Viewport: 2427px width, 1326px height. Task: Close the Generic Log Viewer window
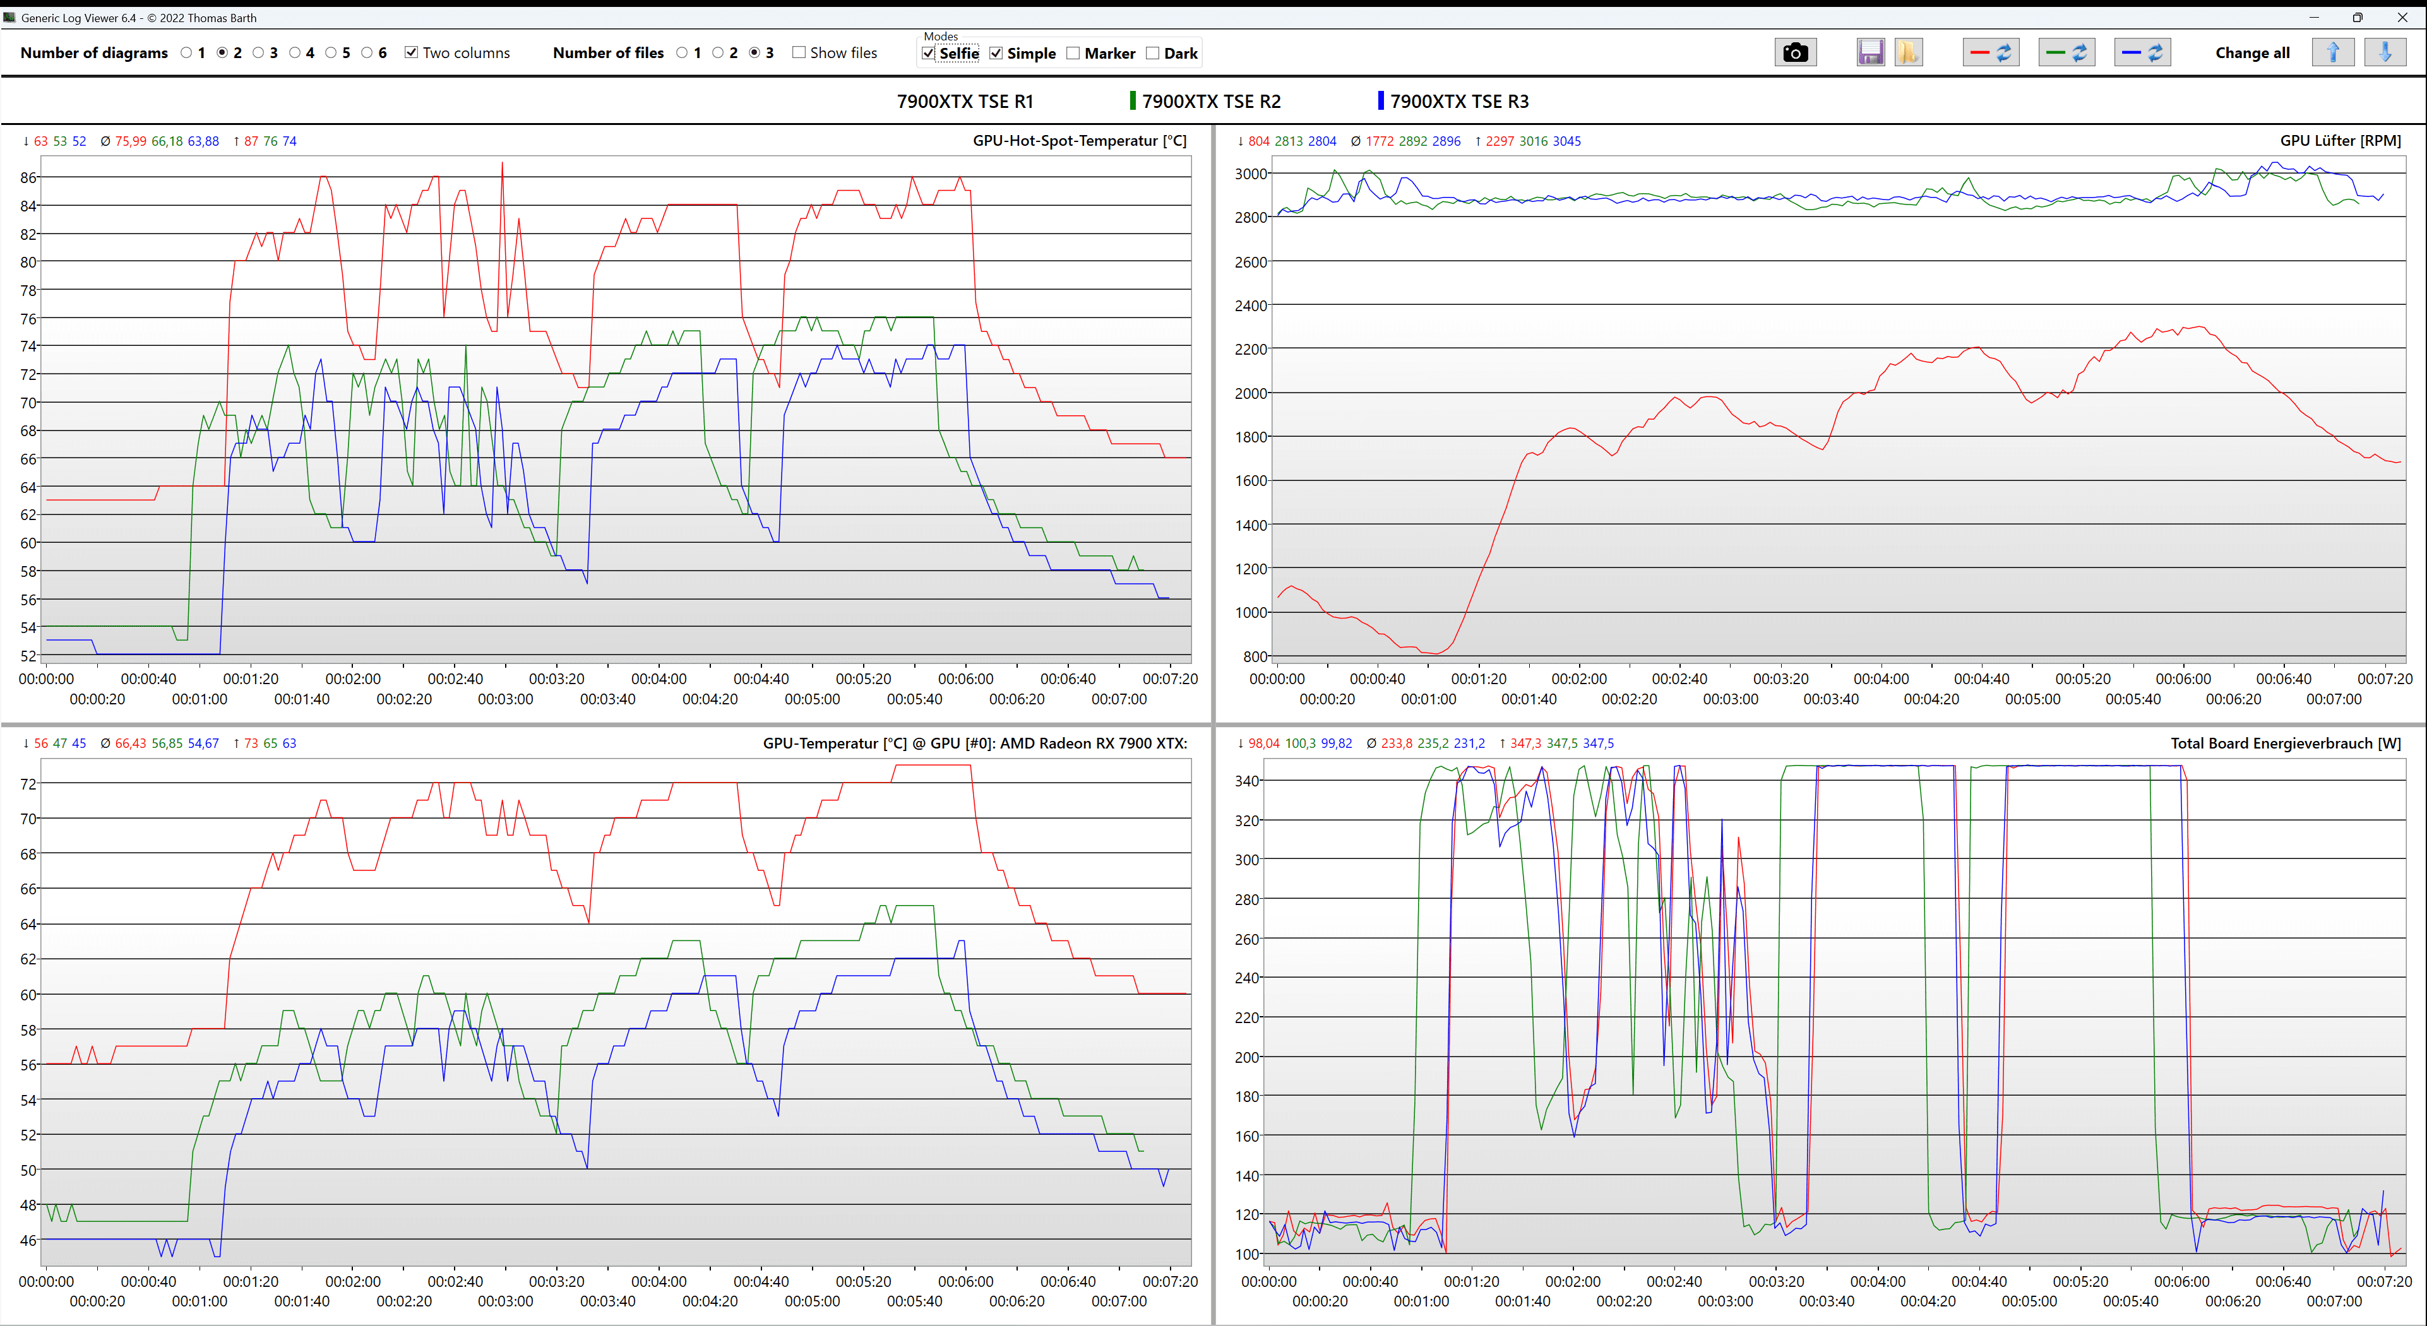point(2402,17)
